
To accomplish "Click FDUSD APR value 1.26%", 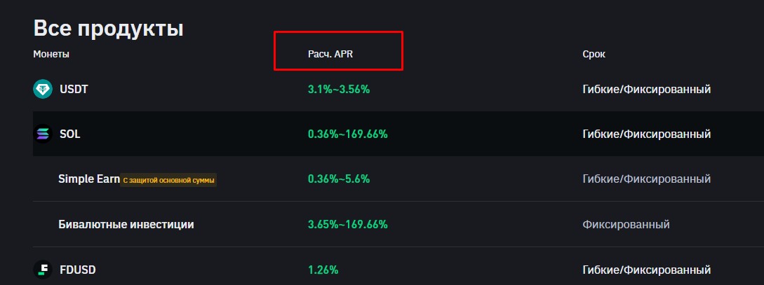I will pos(323,270).
